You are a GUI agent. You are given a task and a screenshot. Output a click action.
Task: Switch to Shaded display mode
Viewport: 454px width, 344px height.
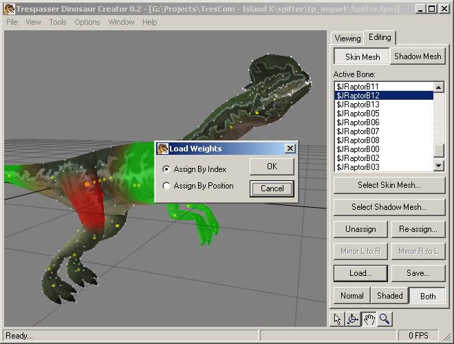[x=390, y=296]
